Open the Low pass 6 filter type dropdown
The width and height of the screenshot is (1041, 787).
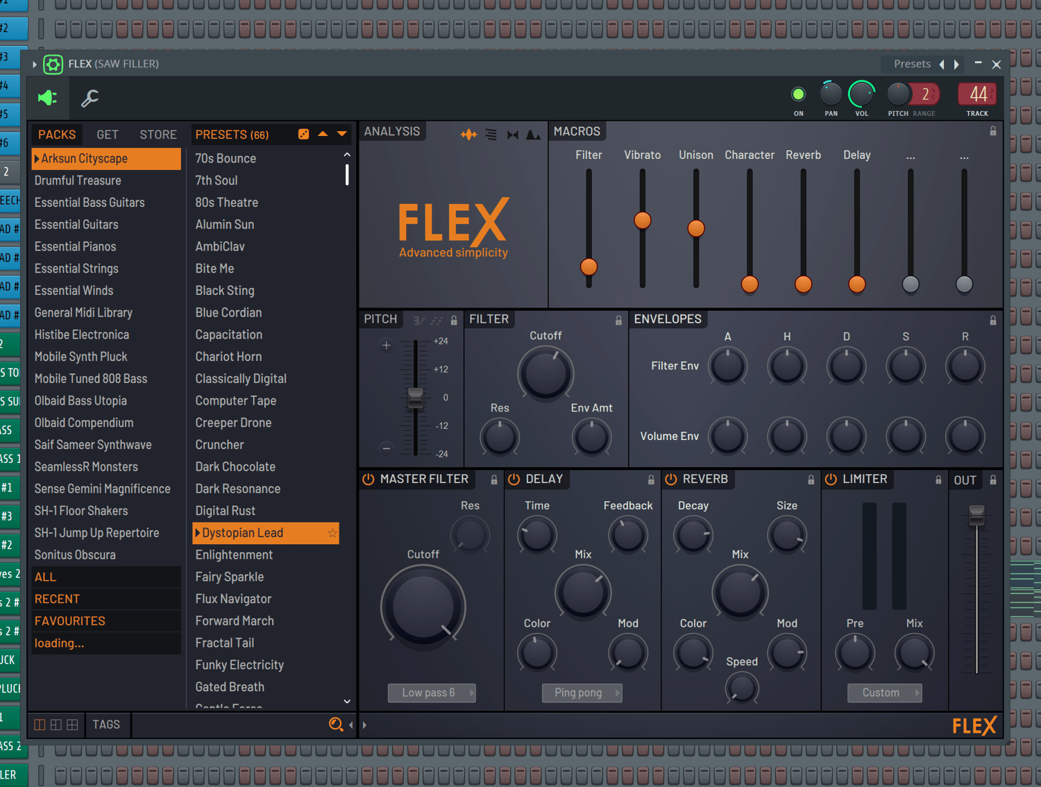click(432, 693)
